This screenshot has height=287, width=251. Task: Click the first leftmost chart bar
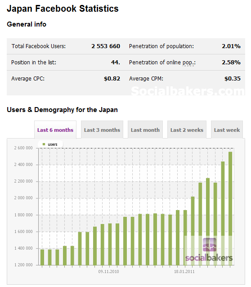point(42,257)
